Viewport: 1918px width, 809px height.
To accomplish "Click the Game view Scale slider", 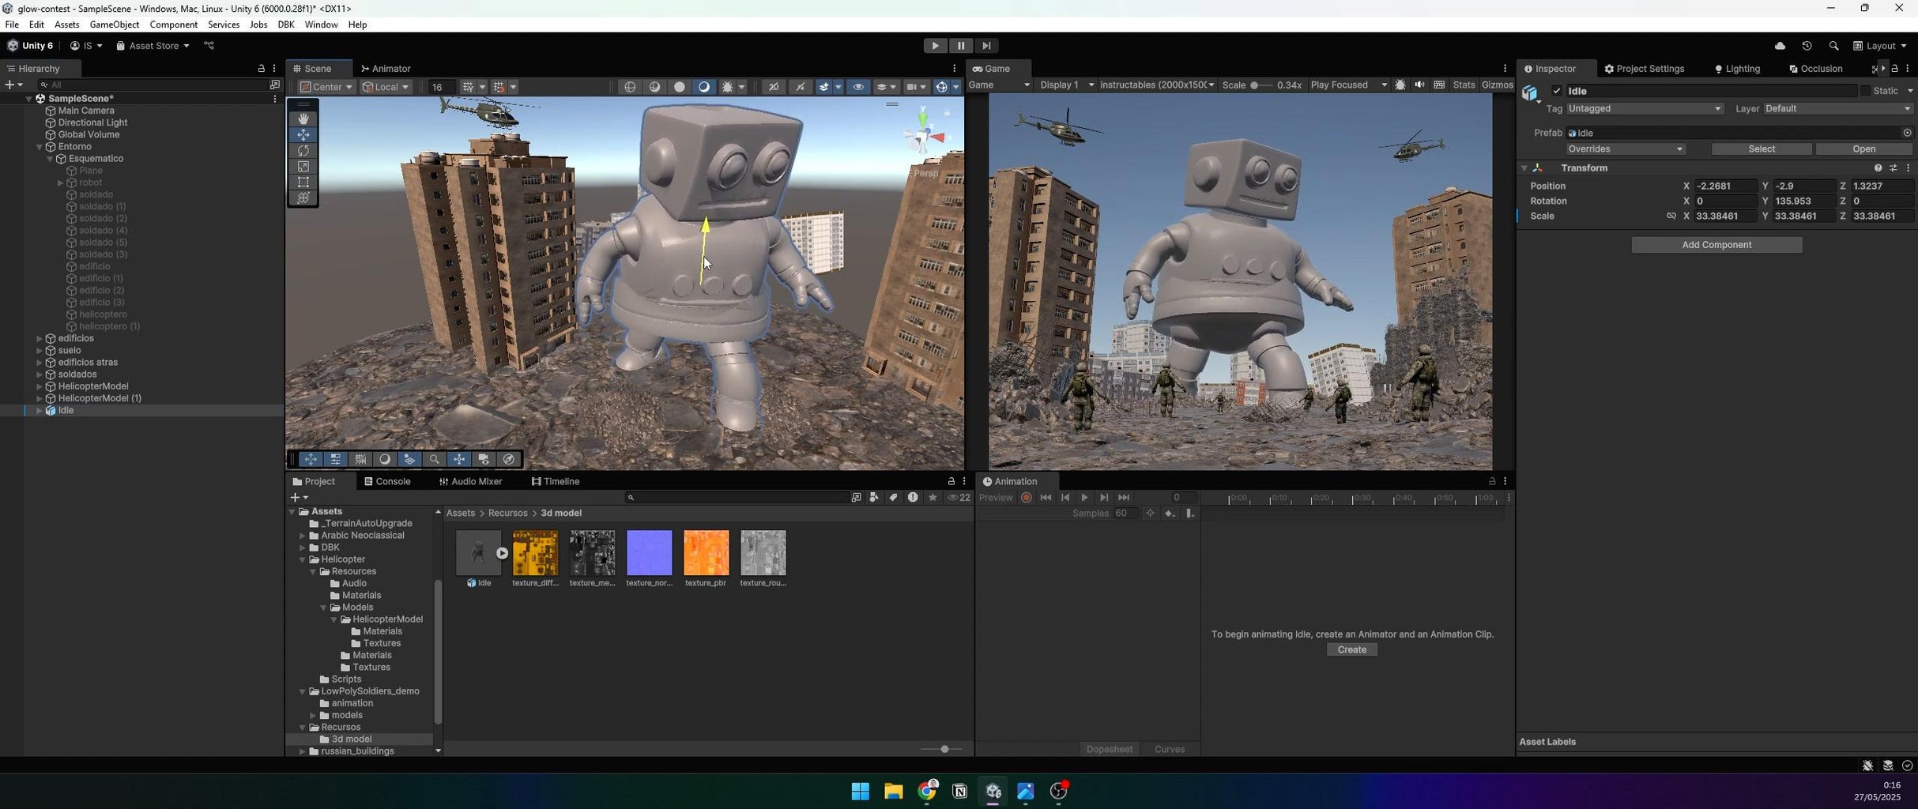I will pos(1260,85).
